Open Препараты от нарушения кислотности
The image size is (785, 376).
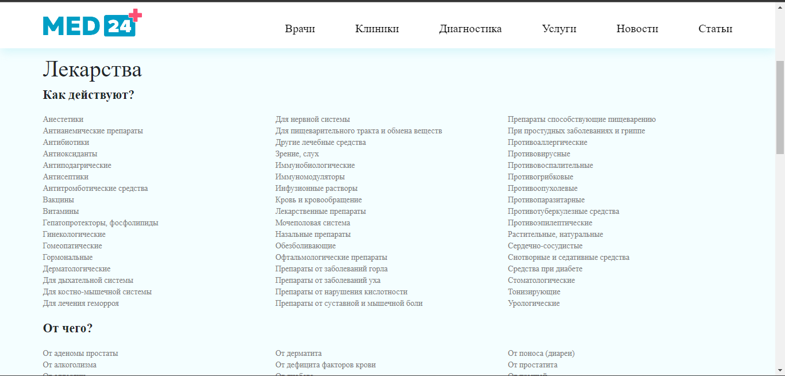(341, 292)
